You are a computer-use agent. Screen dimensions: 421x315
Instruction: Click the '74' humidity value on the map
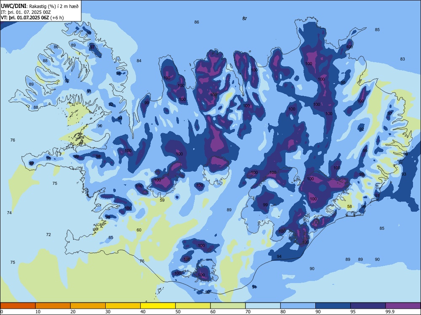(9, 213)
